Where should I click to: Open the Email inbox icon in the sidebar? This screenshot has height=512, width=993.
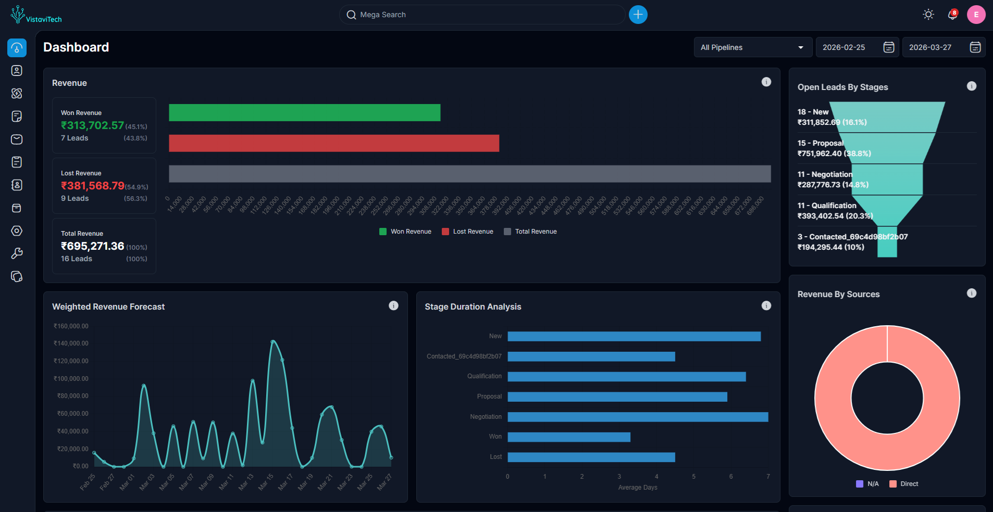17,139
